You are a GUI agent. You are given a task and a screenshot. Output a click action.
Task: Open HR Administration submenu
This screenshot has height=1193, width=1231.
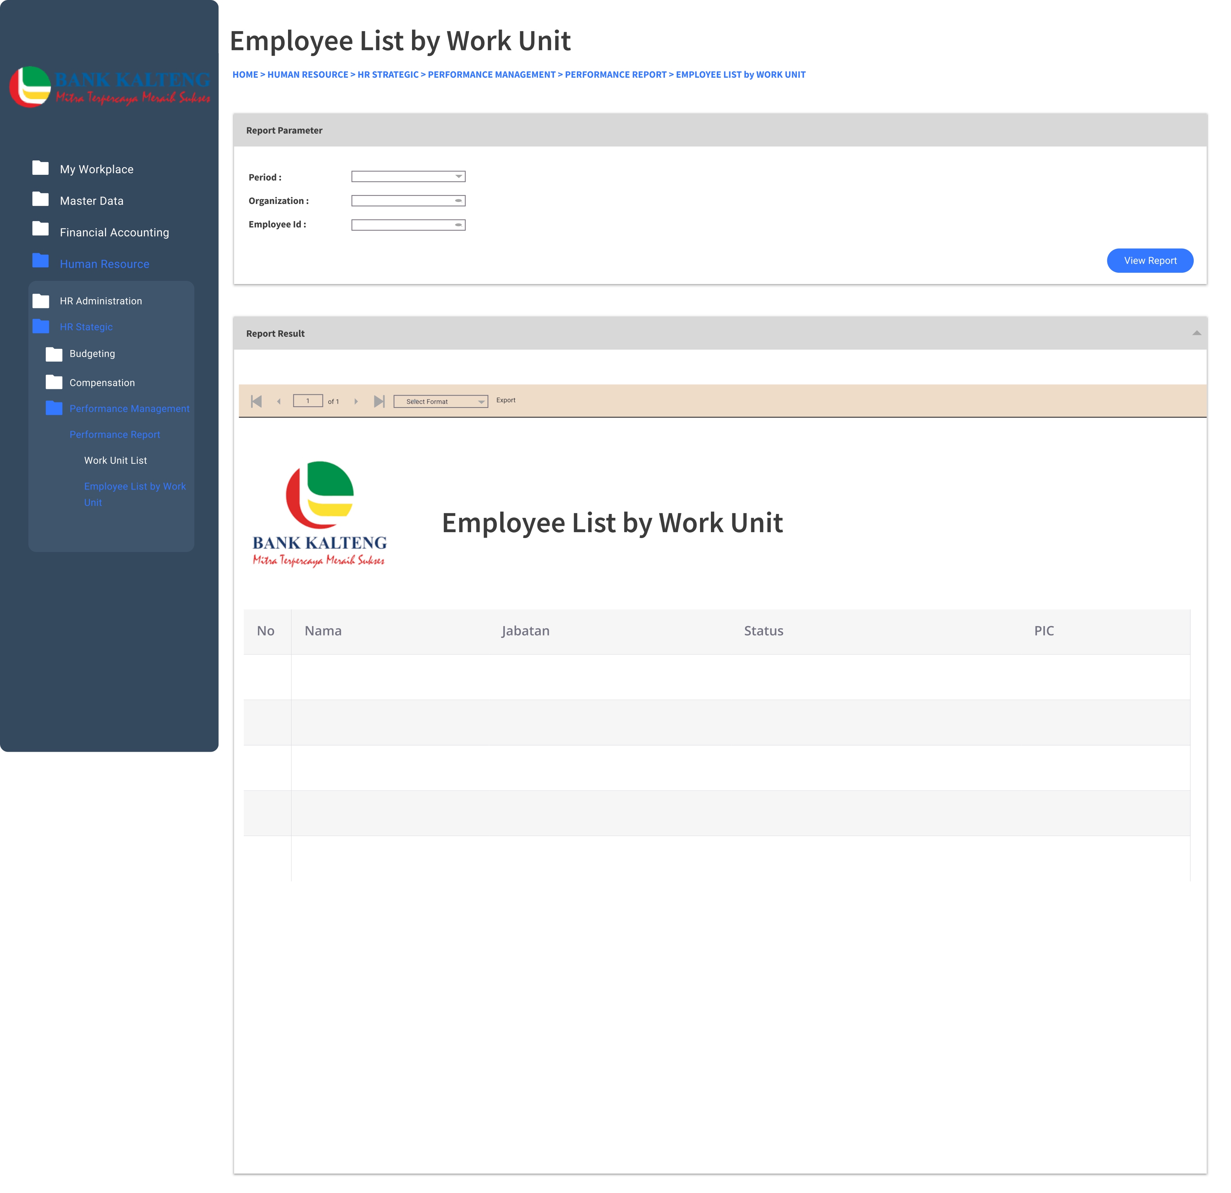point(101,301)
